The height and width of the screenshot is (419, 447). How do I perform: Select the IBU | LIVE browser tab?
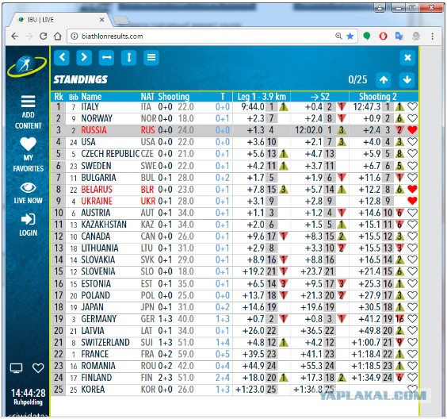pos(59,20)
